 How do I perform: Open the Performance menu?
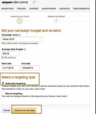81,9
